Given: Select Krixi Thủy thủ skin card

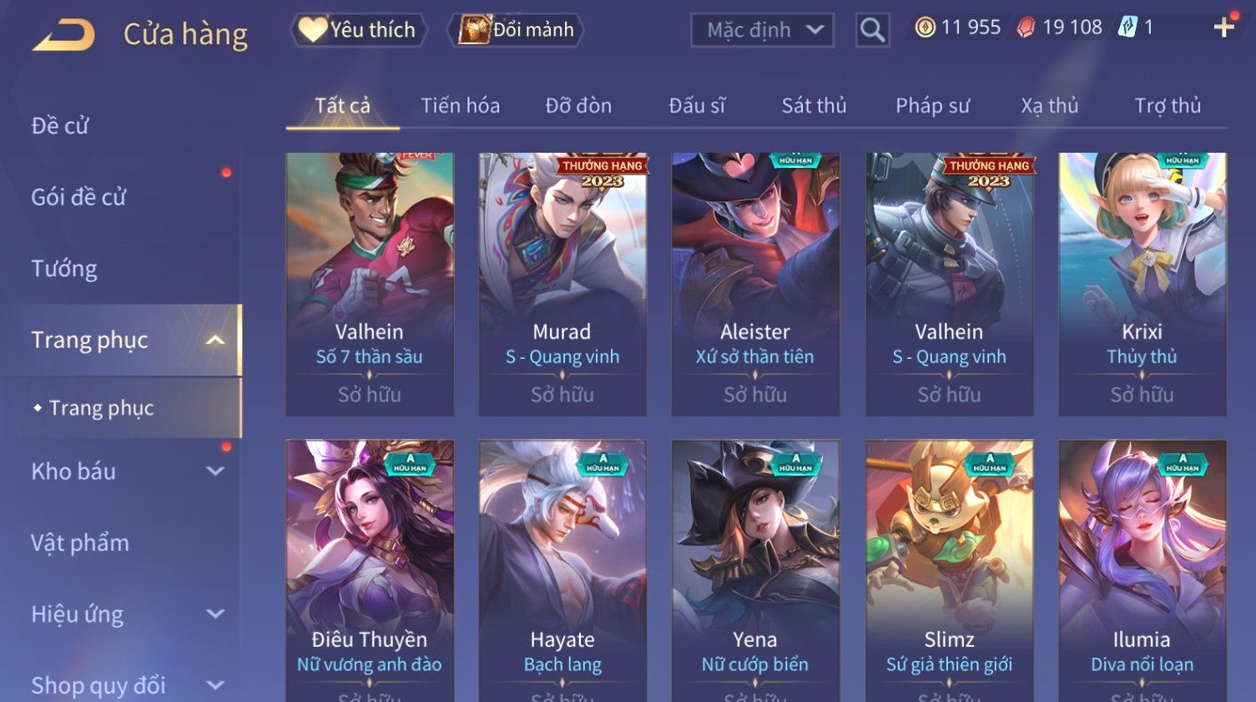Looking at the screenshot, I should click(1142, 284).
